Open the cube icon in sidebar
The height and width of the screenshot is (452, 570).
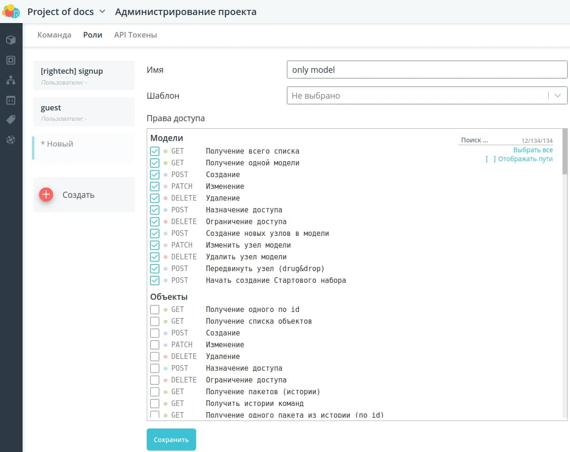pyautogui.click(x=11, y=40)
